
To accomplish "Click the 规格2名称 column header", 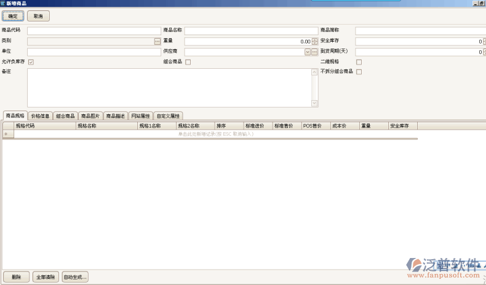I will point(196,126).
